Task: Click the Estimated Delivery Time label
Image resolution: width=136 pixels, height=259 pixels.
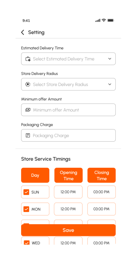Action: point(42,48)
